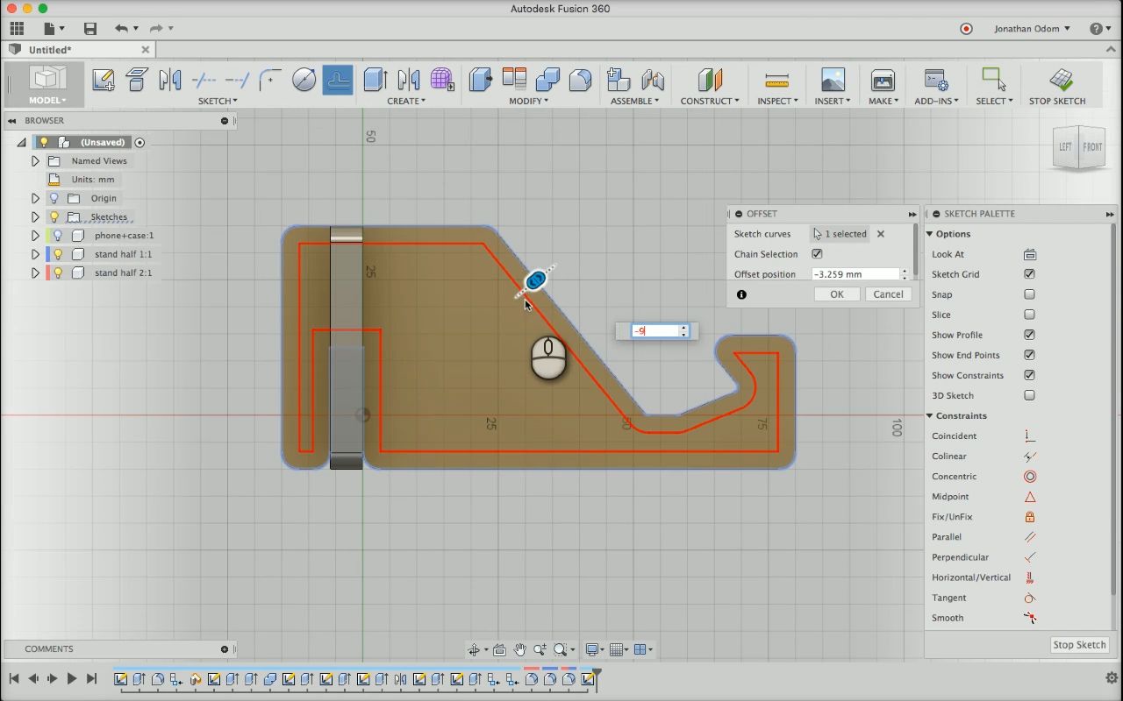Select the Tangent constraint icon
This screenshot has width=1123, height=701.
coord(1029,598)
